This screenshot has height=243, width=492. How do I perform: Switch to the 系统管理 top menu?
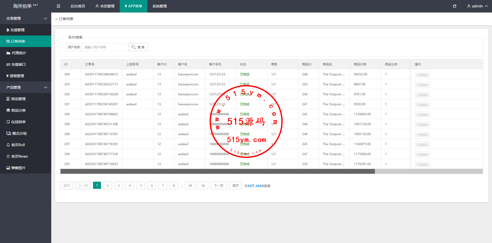pyautogui.click(x=159, y=6)
